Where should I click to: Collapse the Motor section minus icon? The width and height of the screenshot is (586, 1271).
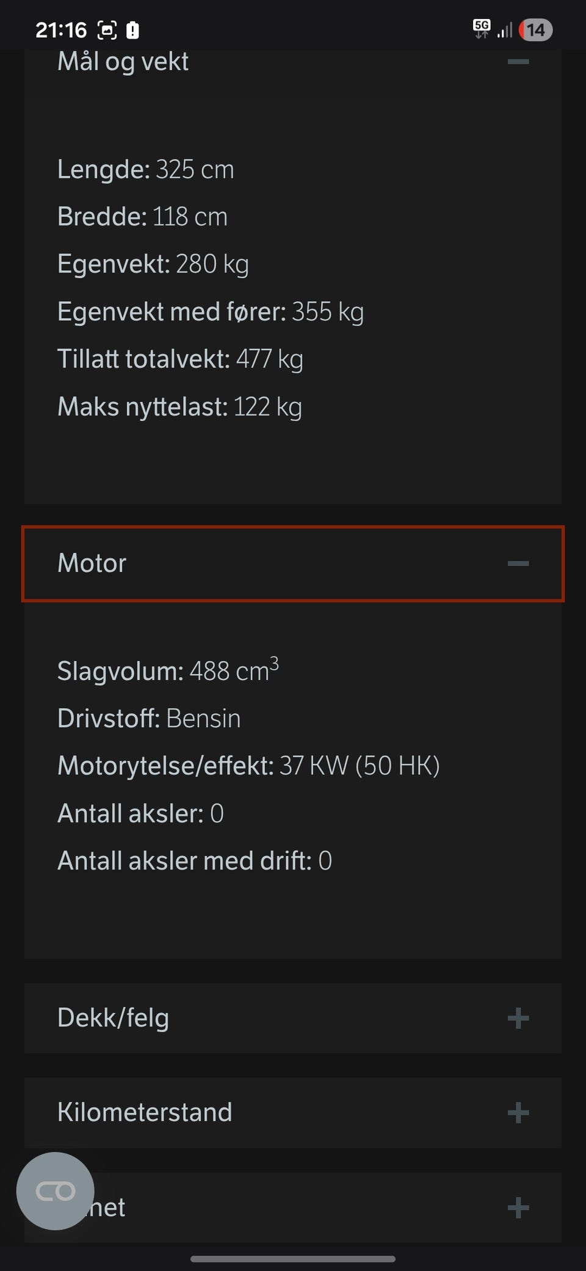point(518,563)
